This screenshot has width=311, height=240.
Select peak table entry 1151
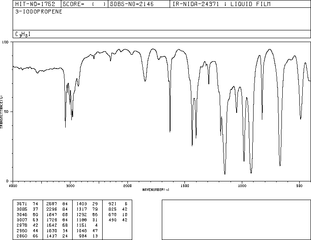click(81, 225)
